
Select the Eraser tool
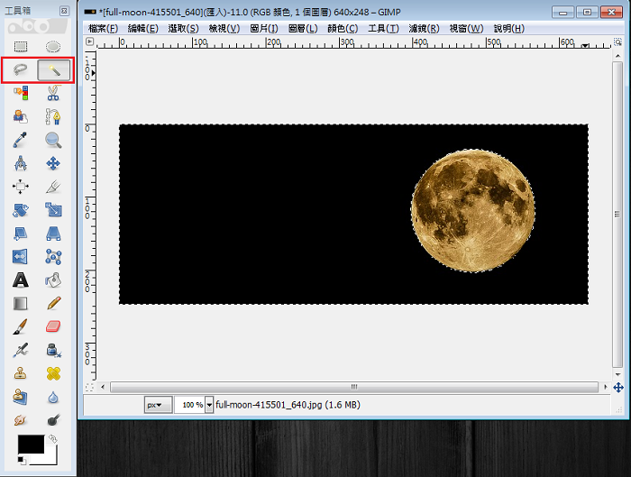point(53,326)
